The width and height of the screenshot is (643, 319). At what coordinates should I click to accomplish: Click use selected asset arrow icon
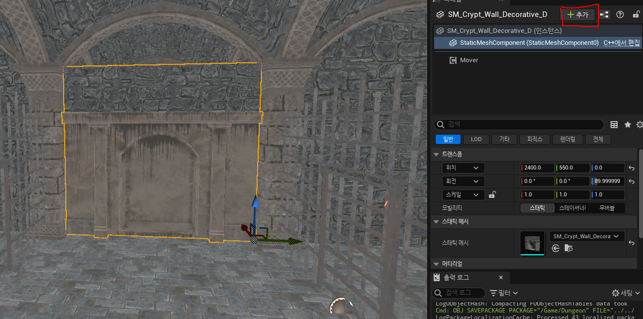556,248
